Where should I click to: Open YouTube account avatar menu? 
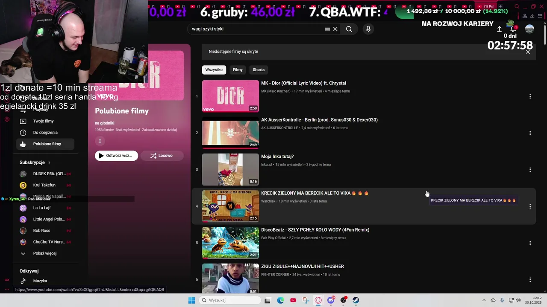pyautogui.click(x=529, y=29)
